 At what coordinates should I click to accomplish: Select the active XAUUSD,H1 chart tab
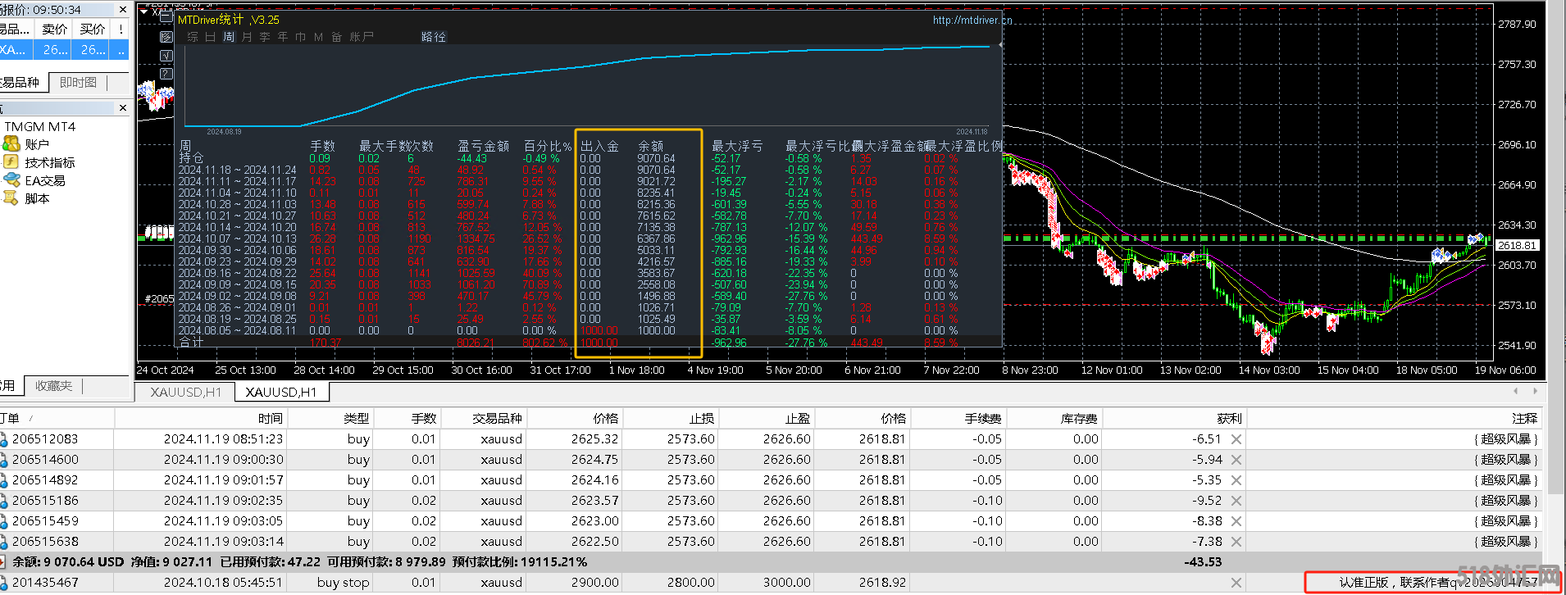coord(281,393)
